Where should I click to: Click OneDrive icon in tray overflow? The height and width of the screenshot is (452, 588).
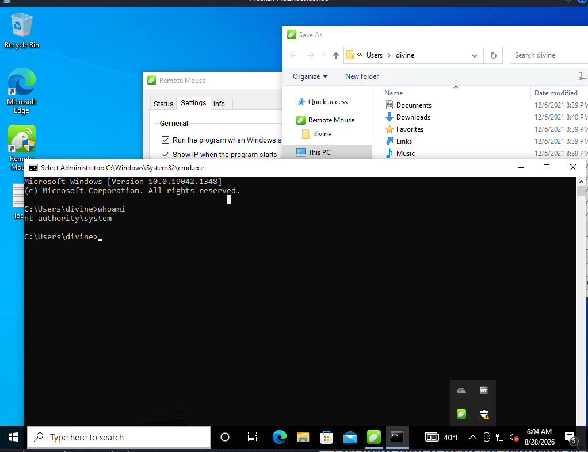461,391
